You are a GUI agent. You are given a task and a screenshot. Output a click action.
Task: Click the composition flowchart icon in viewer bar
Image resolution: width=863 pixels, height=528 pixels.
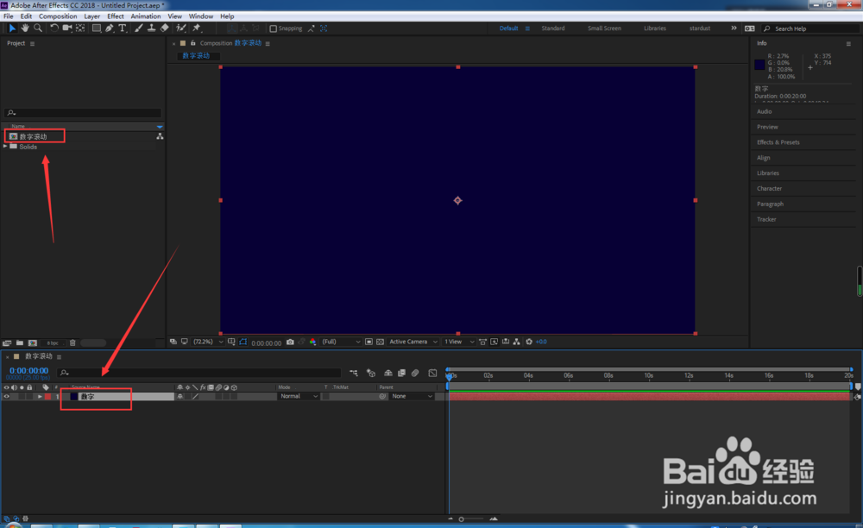516,343
